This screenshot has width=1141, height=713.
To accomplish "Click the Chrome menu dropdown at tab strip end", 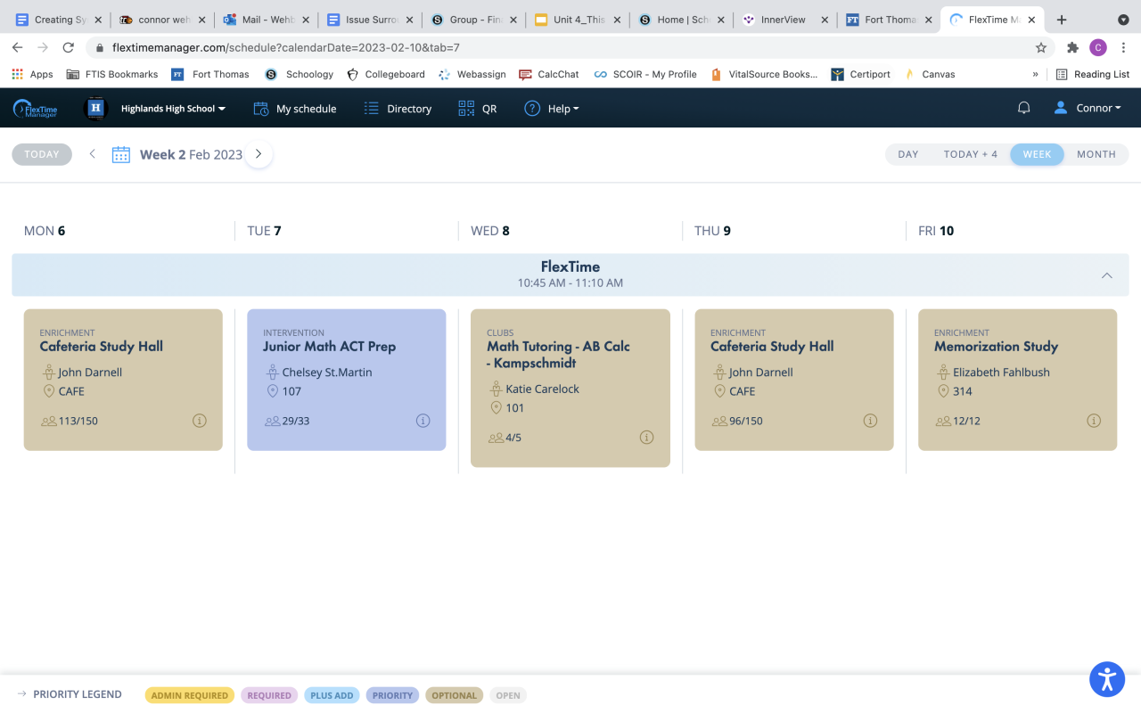I will pos(1123,20).
